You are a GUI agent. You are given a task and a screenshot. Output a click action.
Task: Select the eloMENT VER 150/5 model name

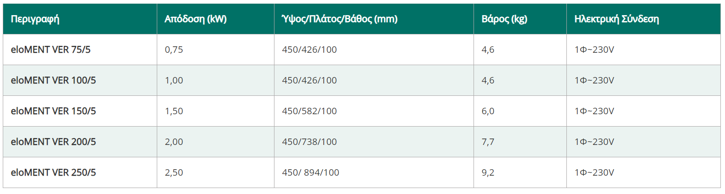tap(53, 111)
